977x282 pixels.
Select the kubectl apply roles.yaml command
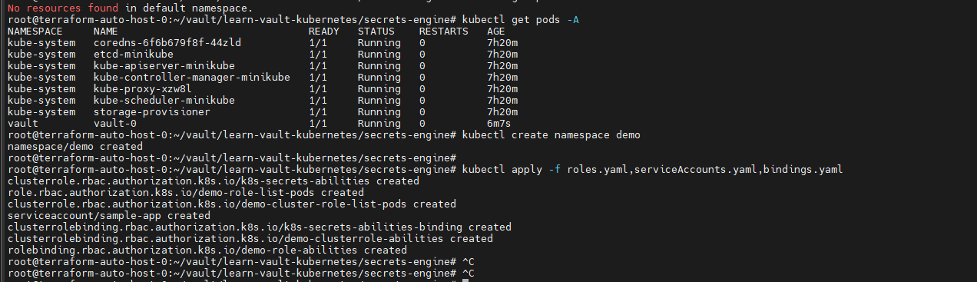click(x=653, y=169)
